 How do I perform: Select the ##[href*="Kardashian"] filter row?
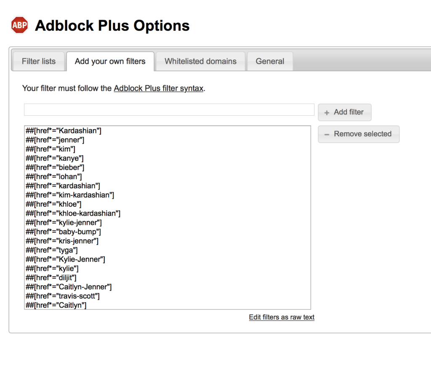click(x=168, y=131)
